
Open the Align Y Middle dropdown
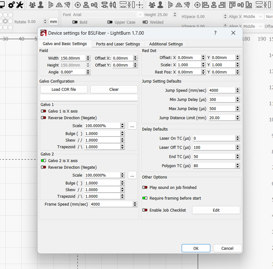253,26
